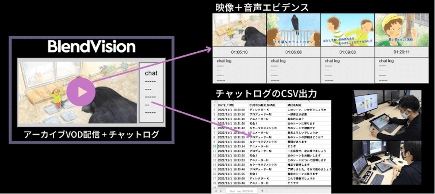This screenshot has width=435, height=194.
Task: Open the thumbnail with two running children
Action: pyautogui.click(x=347, y=30)
